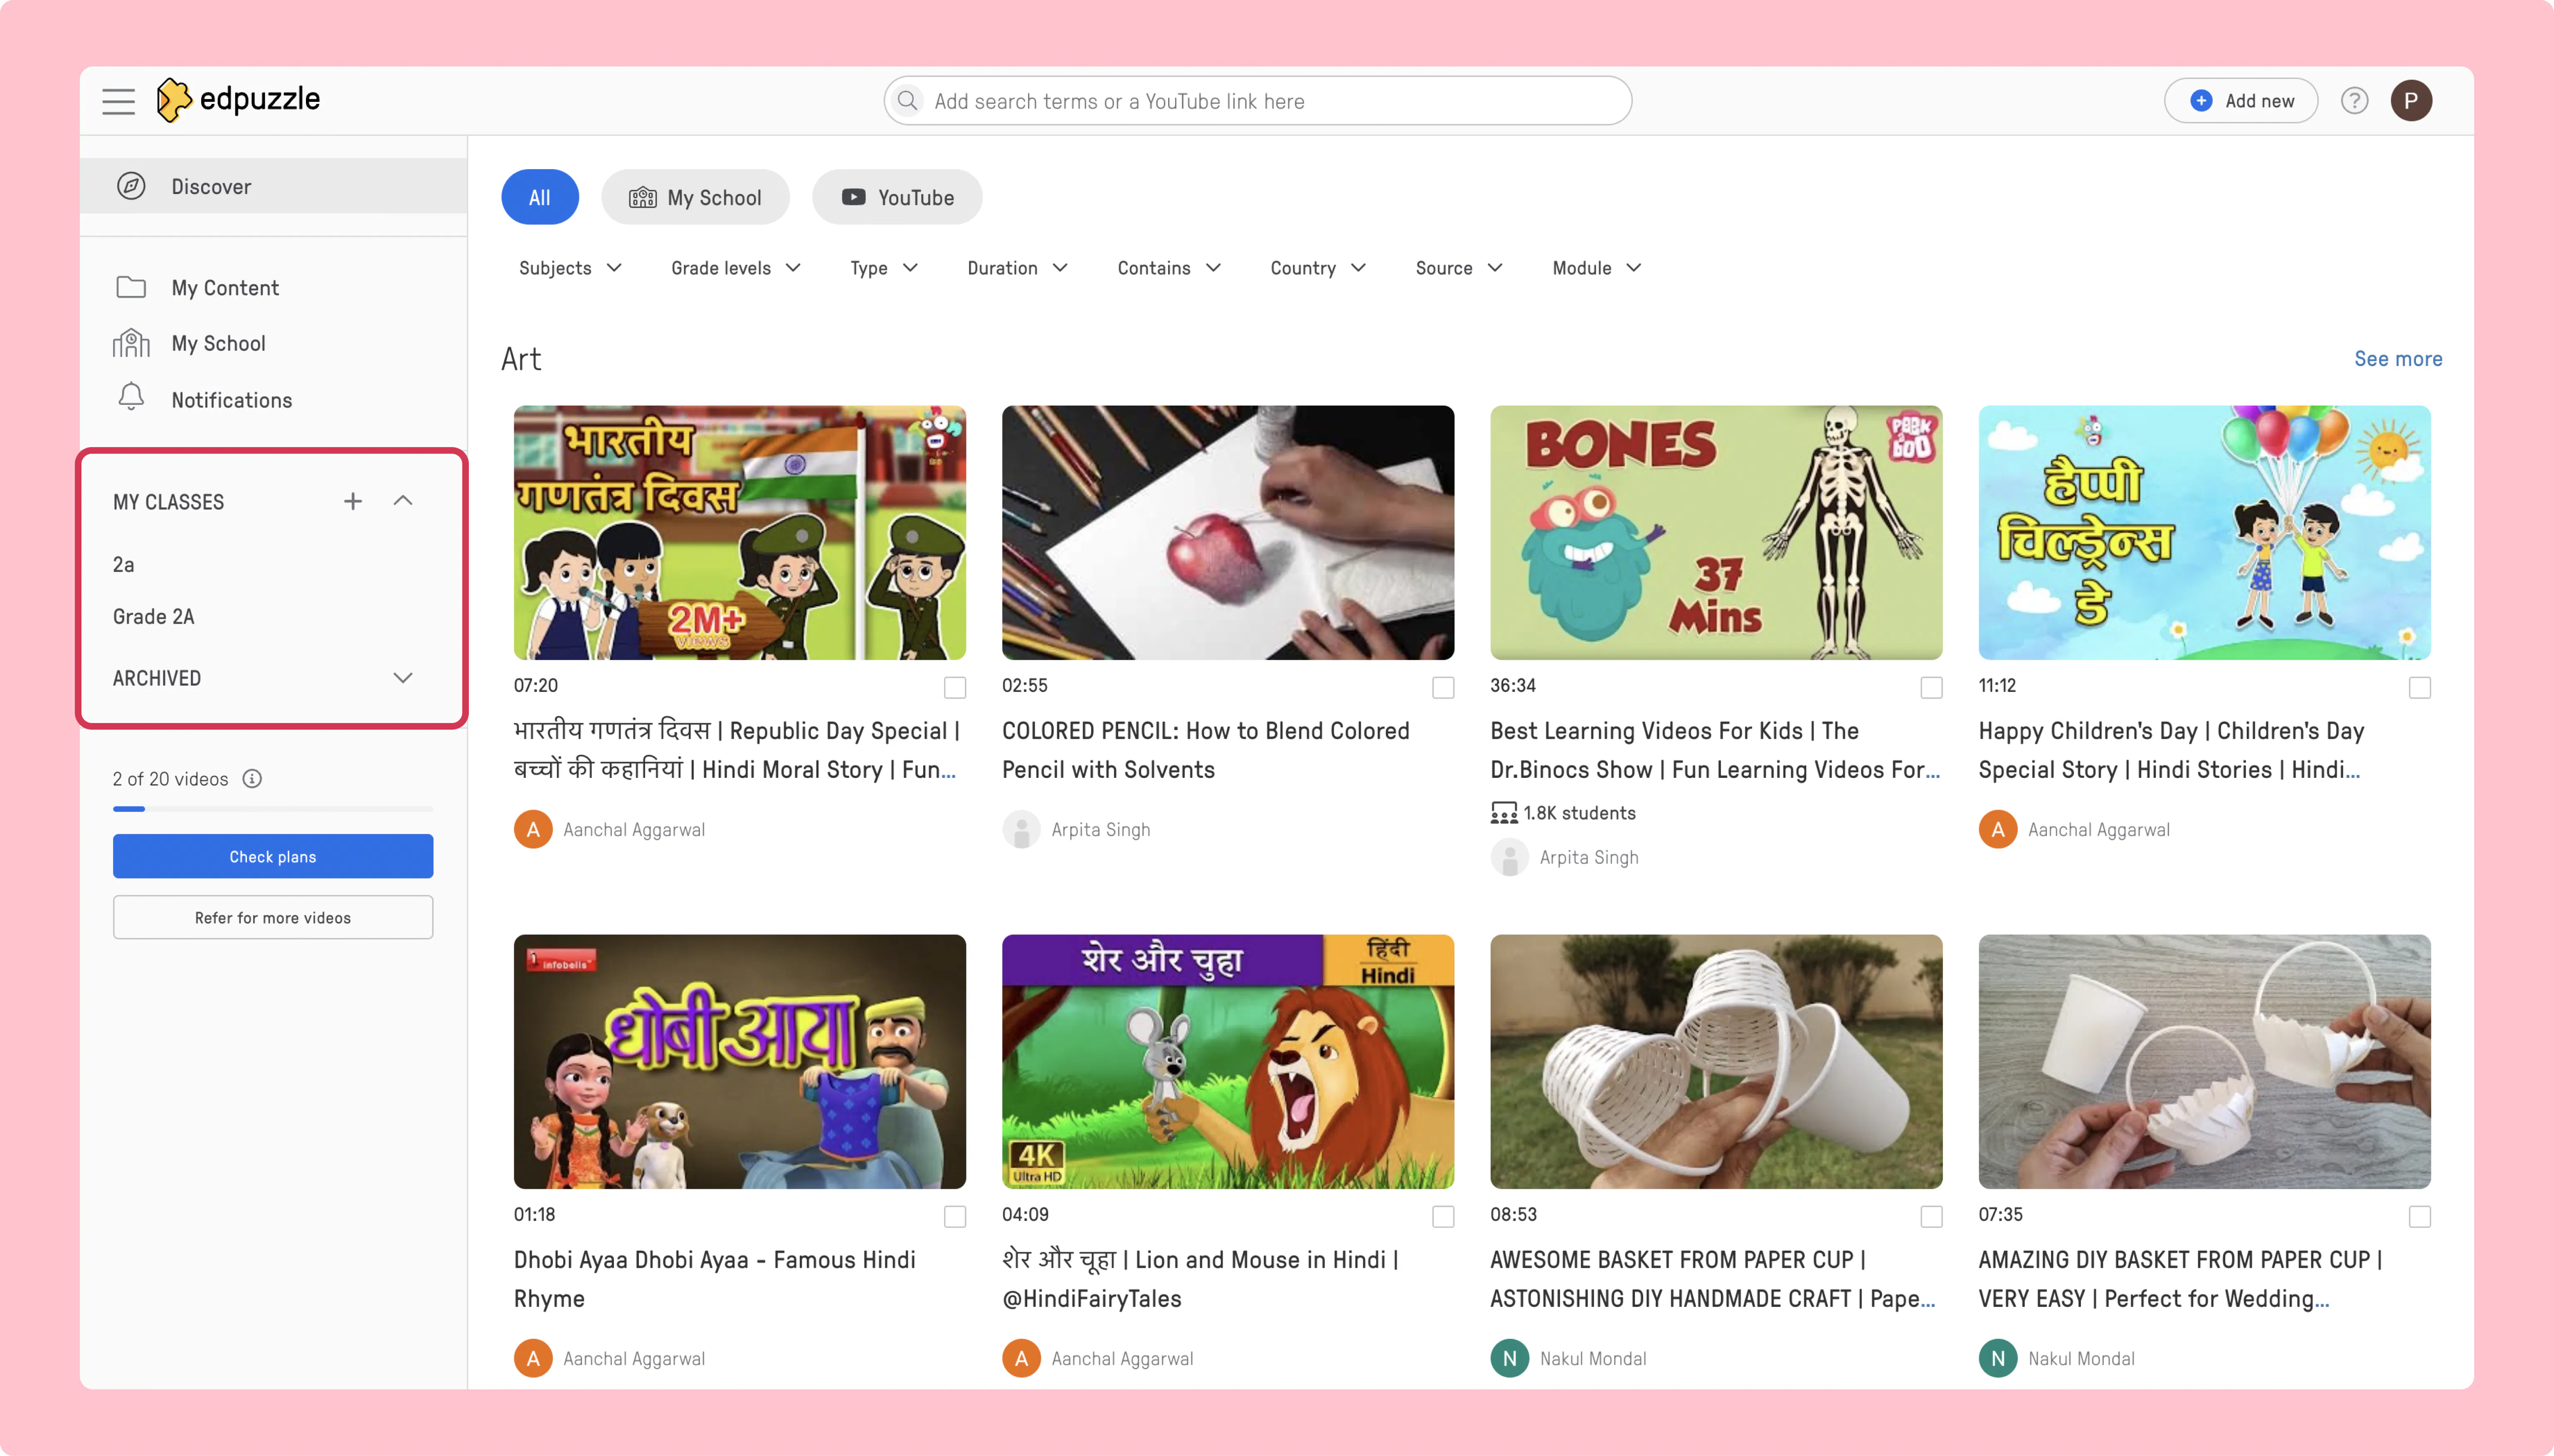Add a new class with plus icon
Image resolution: width=2554 pixels, height=1456 pixels.
coord(353,501)
